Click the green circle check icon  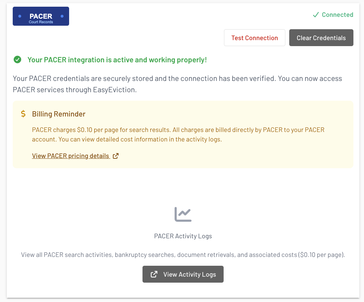tap(17, 60)
